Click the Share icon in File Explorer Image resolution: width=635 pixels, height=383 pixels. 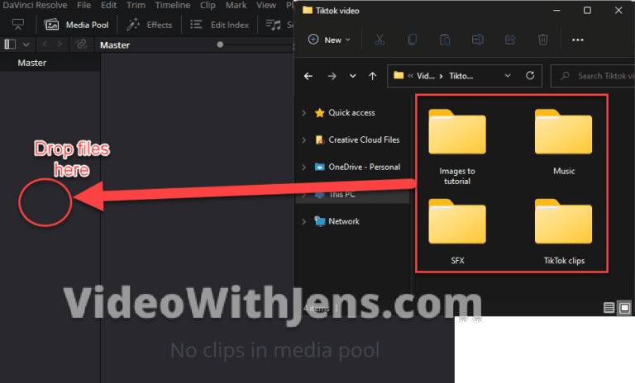coord(510,40)
